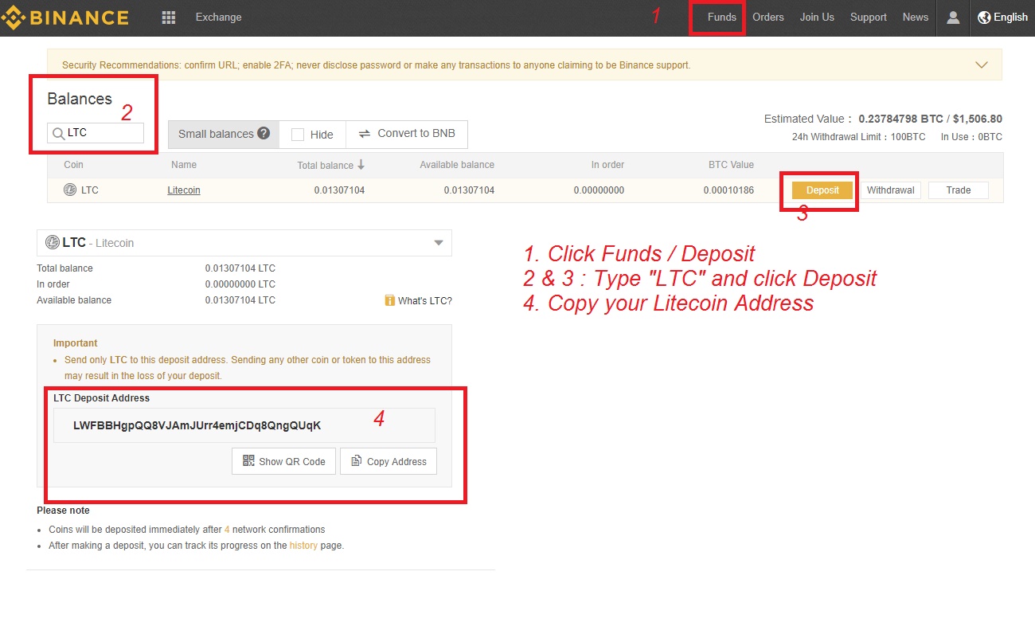Click the In order column header
This screenshot has height=634, width=1035.
pyautogui.click(x=607, y=165)
